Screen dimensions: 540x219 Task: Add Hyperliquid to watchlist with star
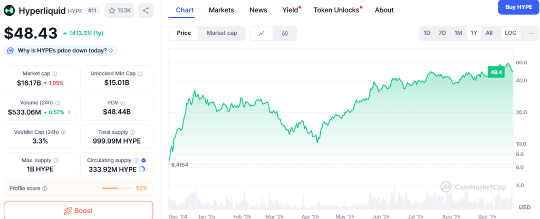click(x=119, y=10)
